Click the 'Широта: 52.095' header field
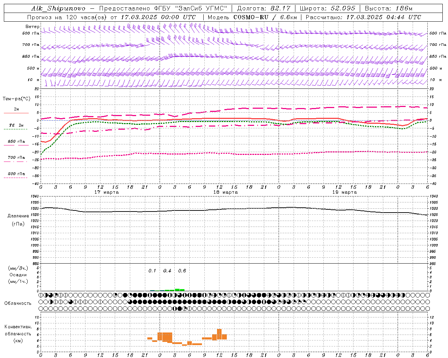 328,8
